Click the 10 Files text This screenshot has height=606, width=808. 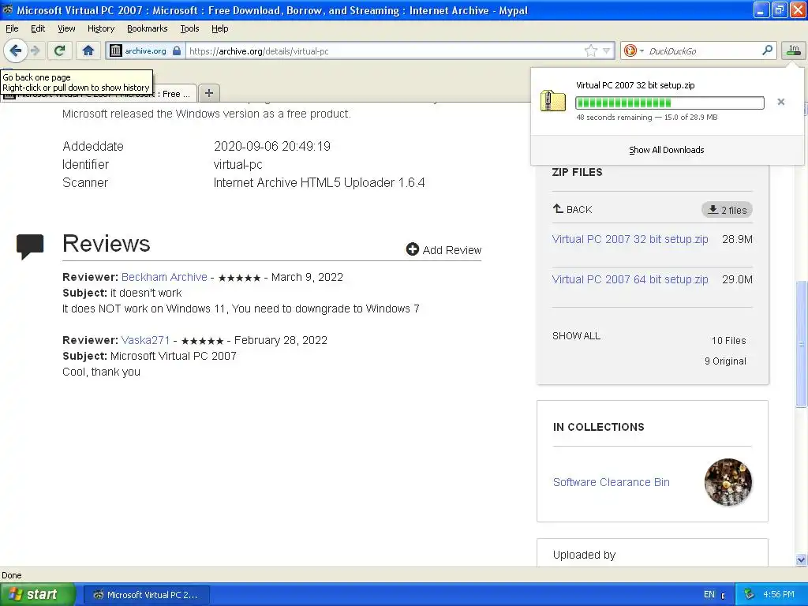[x=728, y=341]
